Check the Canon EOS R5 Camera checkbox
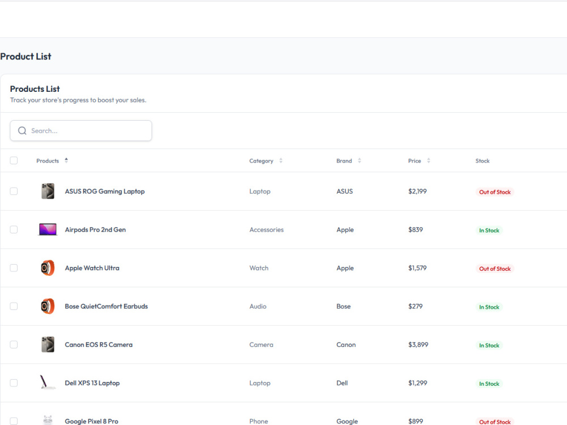 pyautogui.click(x=14, y=345)
